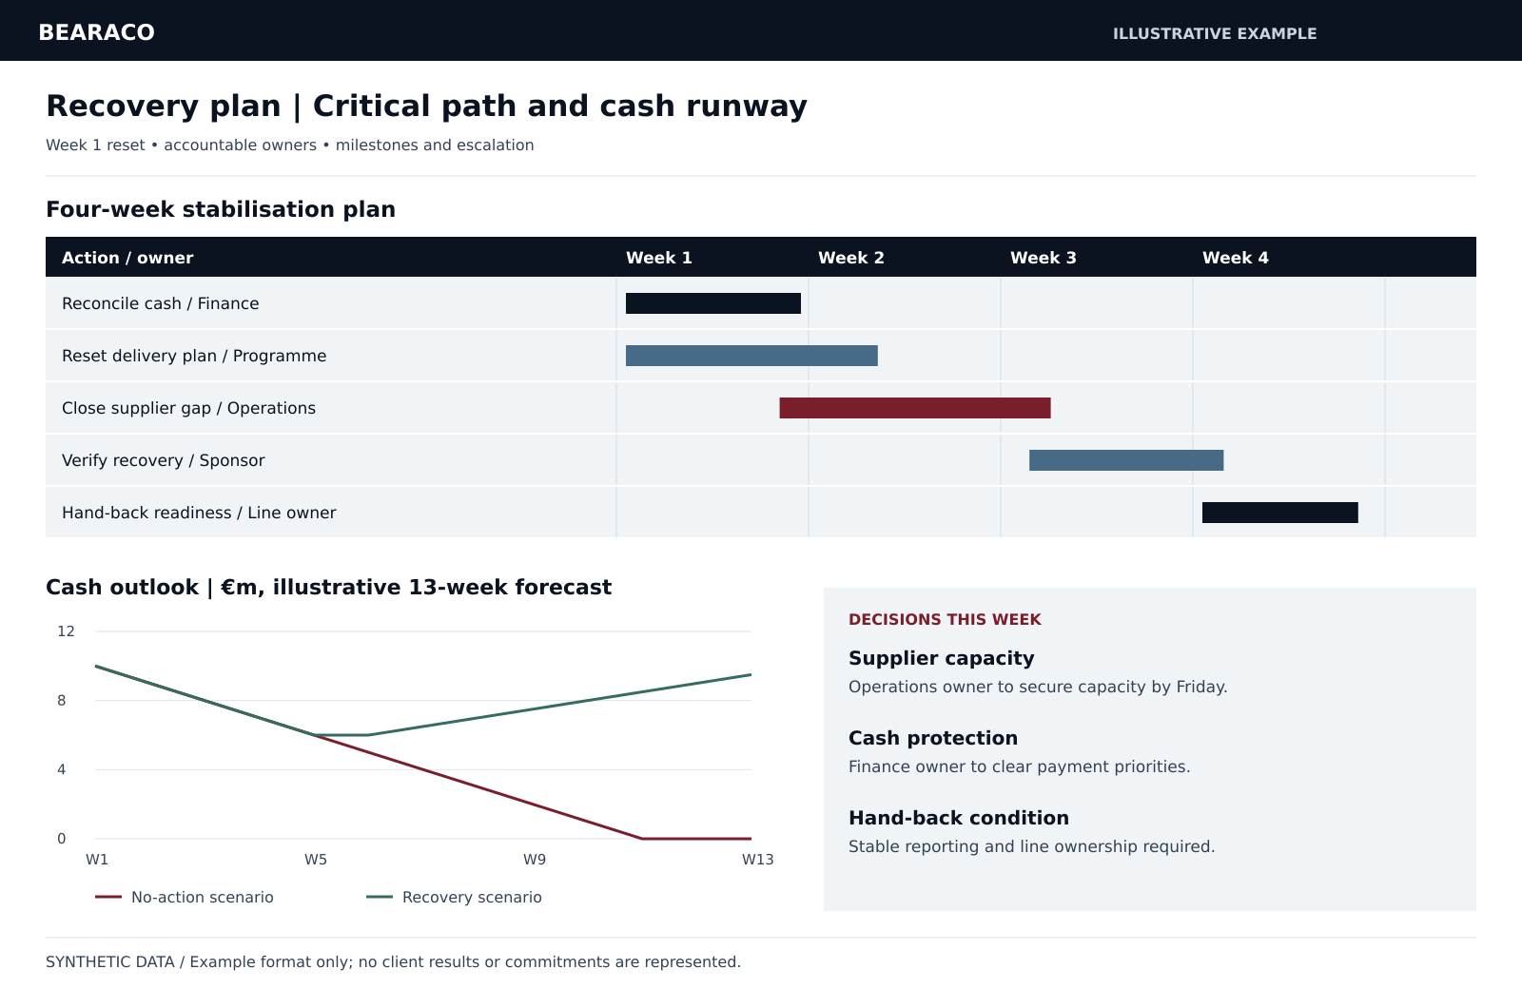Screen dimensions: 1522x989
Task: Click 'Stable reporting and line ownership required.'
Action: tap(1032, 846)
